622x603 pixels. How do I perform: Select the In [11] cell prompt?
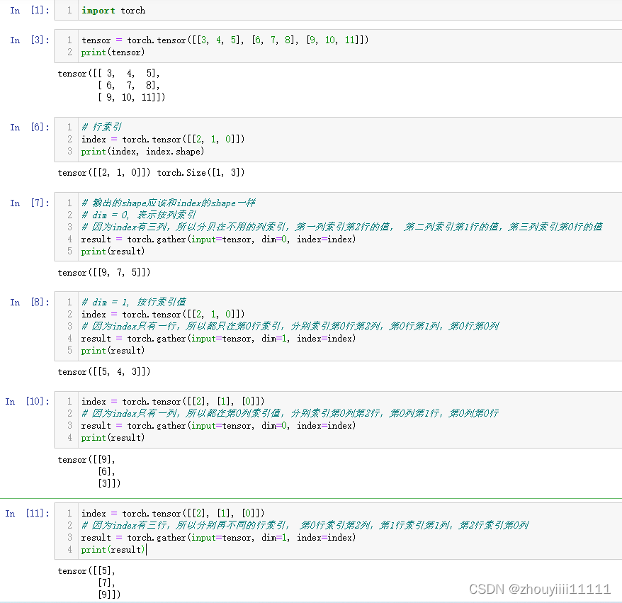27,513
